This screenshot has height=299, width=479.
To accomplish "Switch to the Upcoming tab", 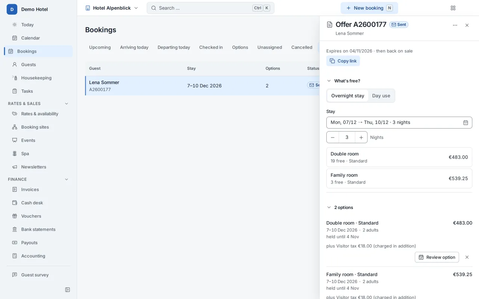I will tap(100, 47).
